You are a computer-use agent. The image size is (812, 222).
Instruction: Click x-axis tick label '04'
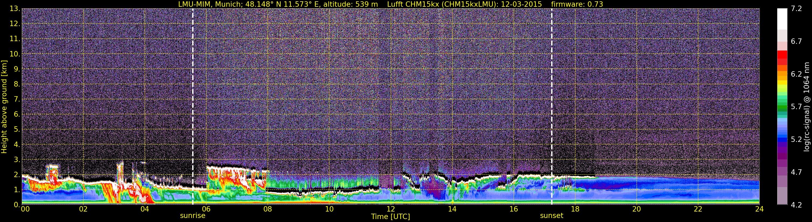coord(145,209)
